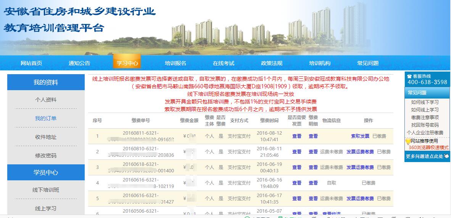Click payment time 2016-06-17 10:41:35
This screenshot has height=218, width=451.
pos(269,198)
